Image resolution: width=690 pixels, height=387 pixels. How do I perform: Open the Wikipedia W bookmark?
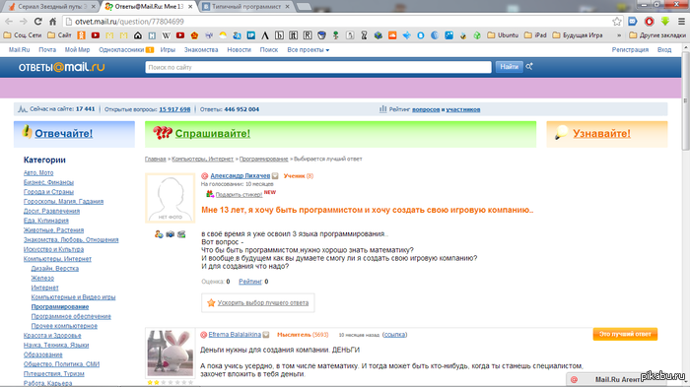pyautogui.click(x=166, y=35)
